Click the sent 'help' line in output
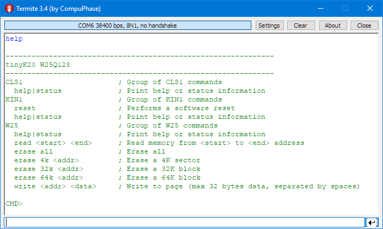Screen dimensions: 383x229 (x=14, y=39)
